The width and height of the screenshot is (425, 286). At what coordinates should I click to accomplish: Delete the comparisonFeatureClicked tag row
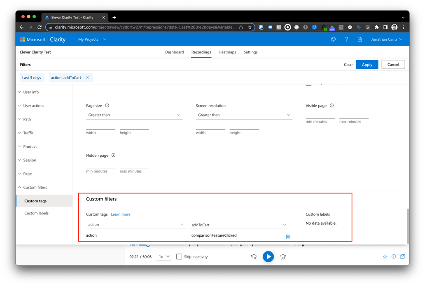pyautogui.click(x=287, y=237)
